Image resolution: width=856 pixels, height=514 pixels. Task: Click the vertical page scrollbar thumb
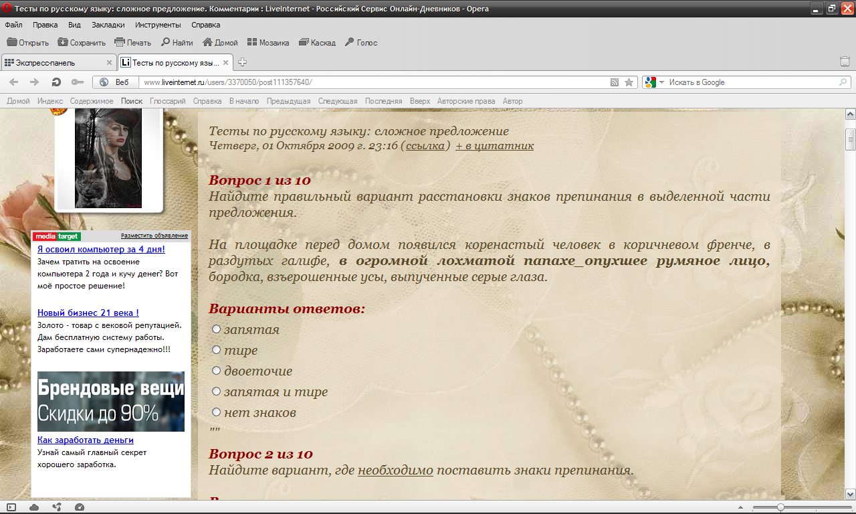click(x=851, y=141)
